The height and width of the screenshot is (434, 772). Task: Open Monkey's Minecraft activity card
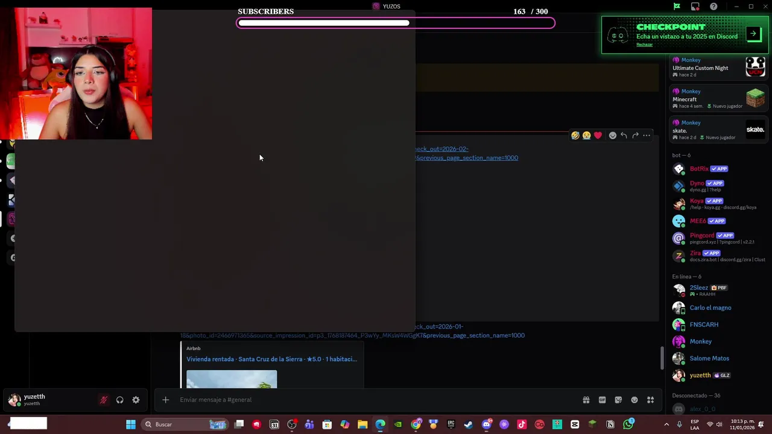719,98
